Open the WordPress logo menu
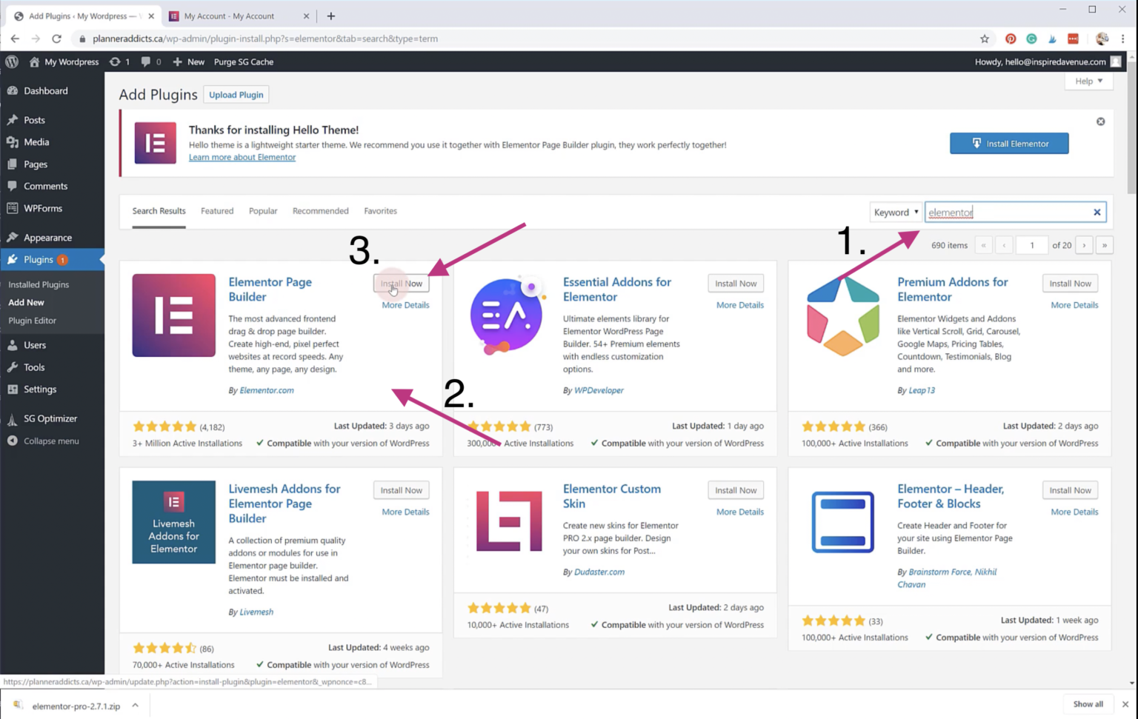Viewport: 1138px width, 719px height. [12, 61]
